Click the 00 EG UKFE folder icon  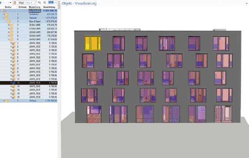point(11,25)
